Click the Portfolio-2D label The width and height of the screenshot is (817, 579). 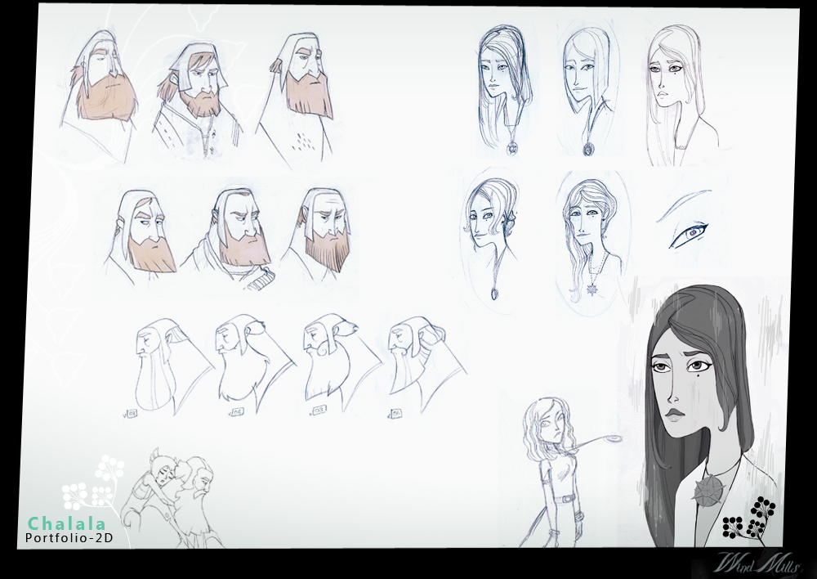[x=69, y=538]
